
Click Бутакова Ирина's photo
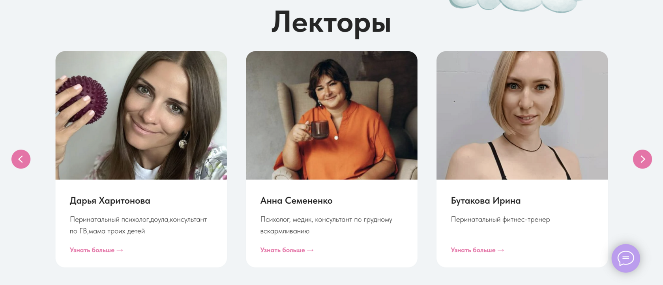[522, 115]
